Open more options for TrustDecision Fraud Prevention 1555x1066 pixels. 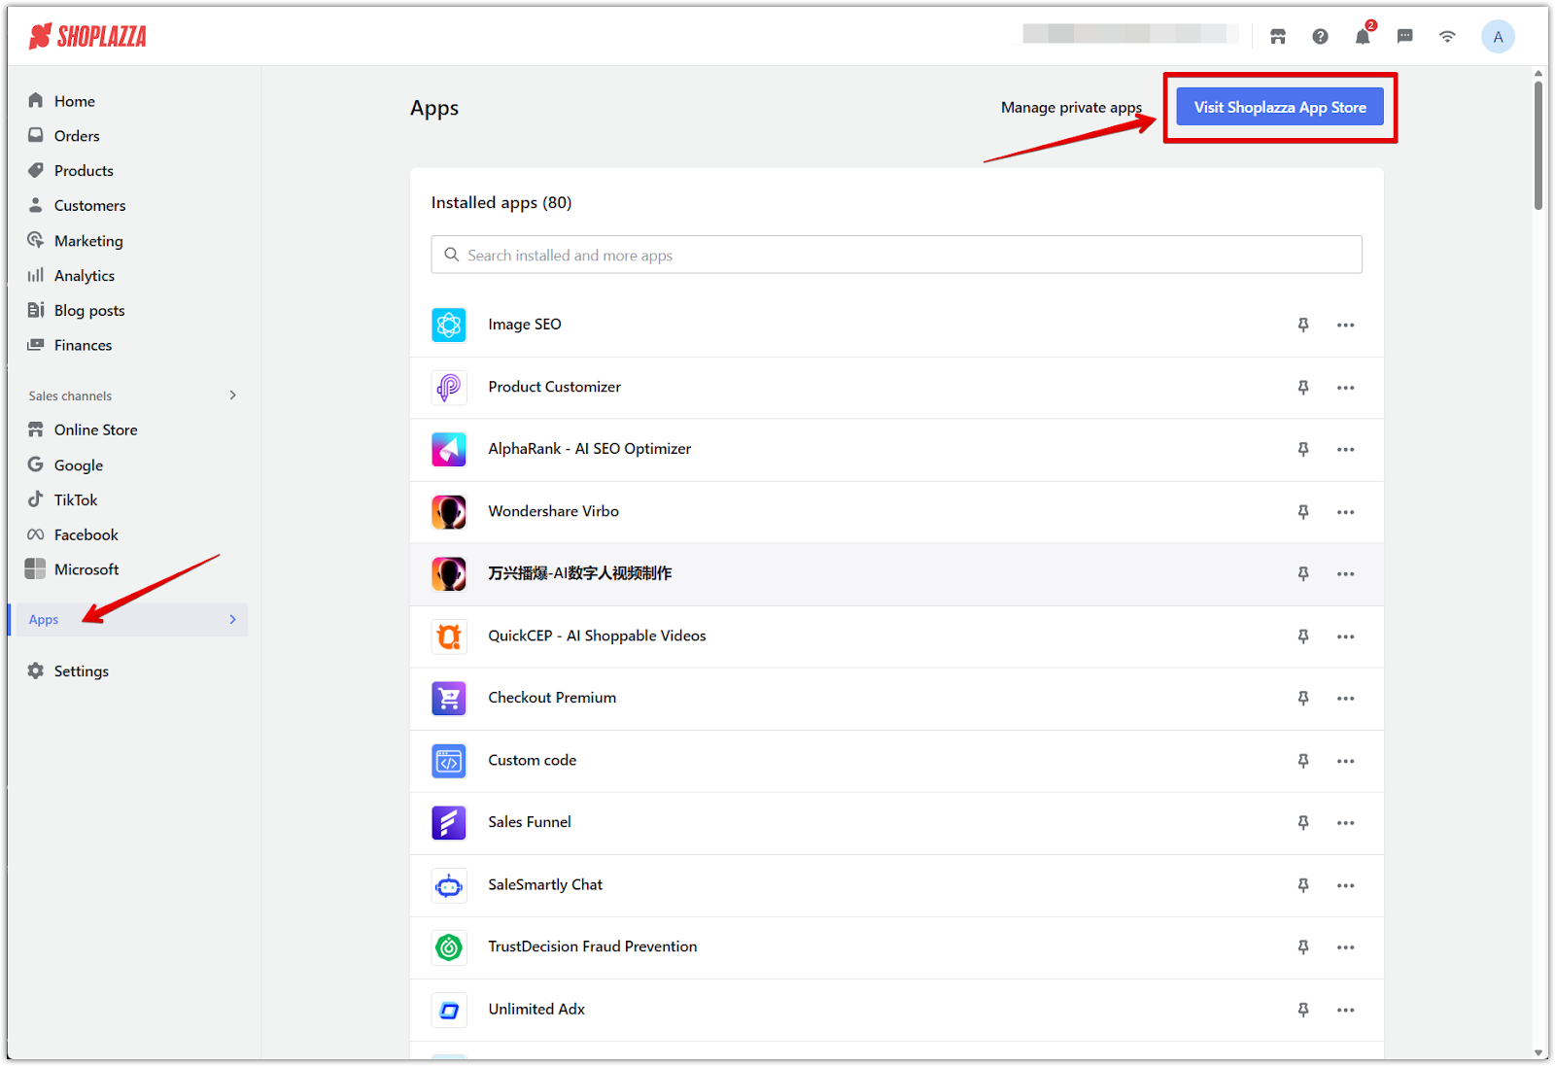(1345, 946)
